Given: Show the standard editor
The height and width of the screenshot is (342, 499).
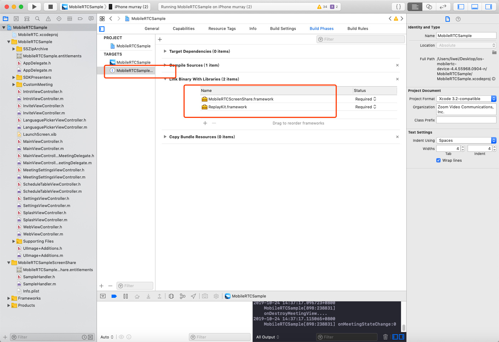Looking at the screenshot, I should [x=415, y=7].
